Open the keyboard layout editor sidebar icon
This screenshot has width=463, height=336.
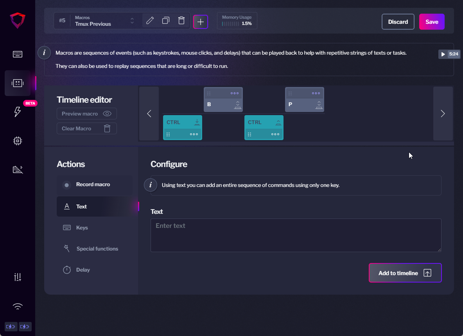[x=18, y=54]
